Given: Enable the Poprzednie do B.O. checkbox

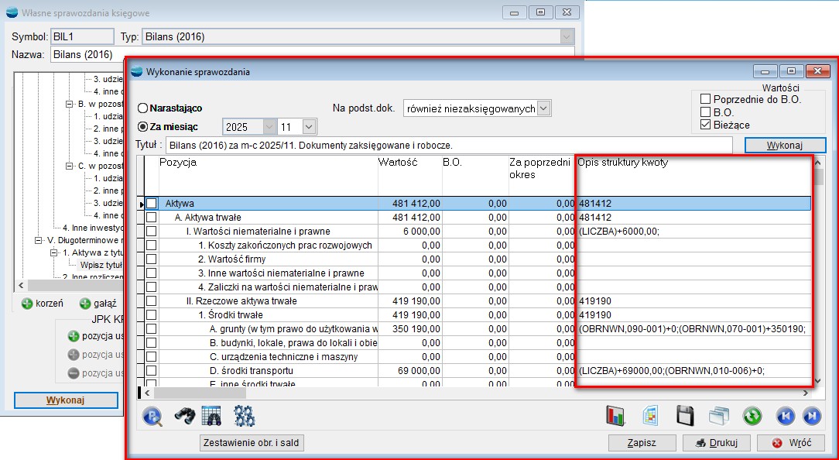Looking at the screenshot, I should click(705, 98).
